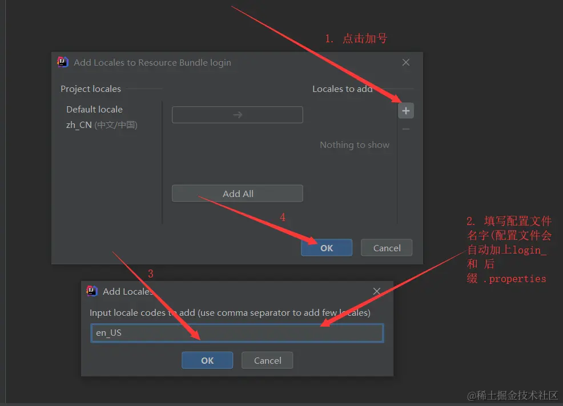The image size is (563, 406).
Task: Click the minus icon to remove locale
Action: coord(406,129)
